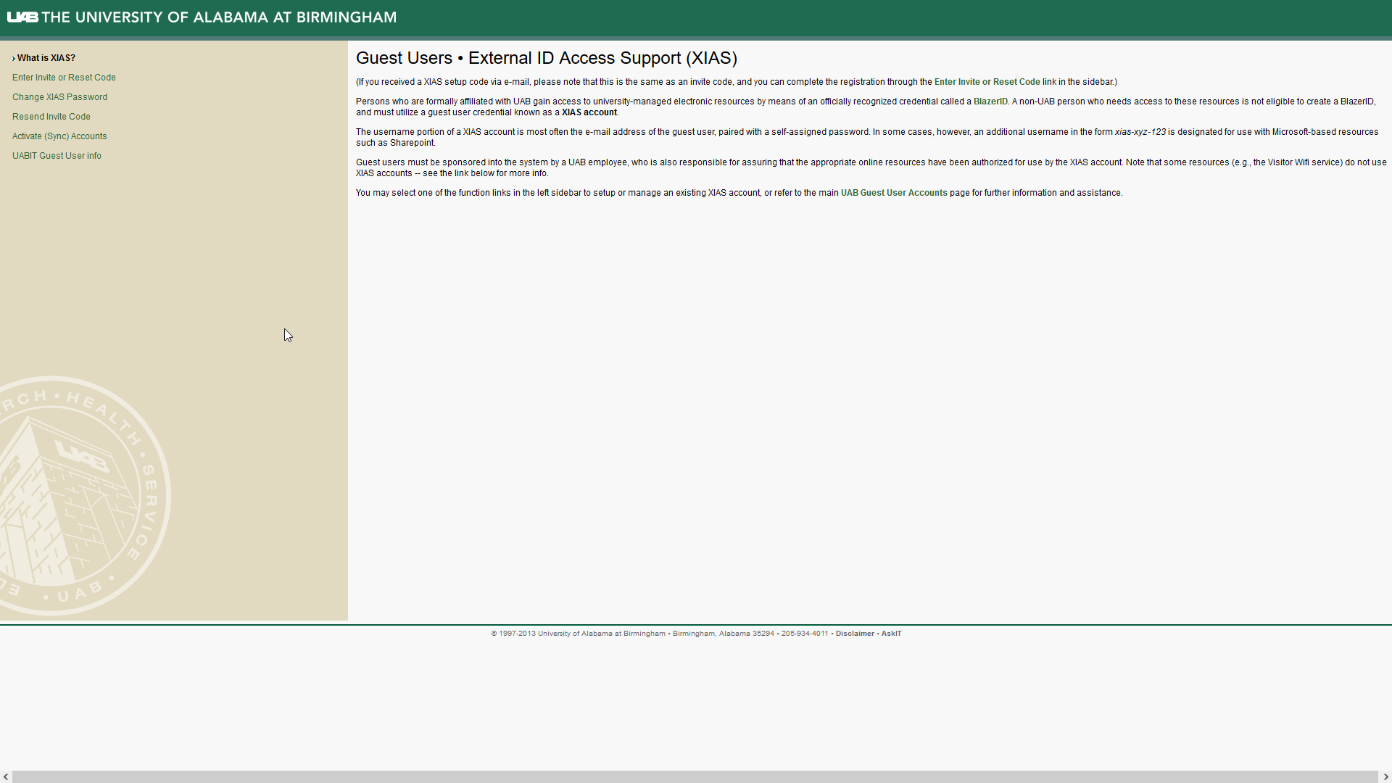1392x783 pixels.
Task: Open Enter Invite or Reset Code in sidebar
Action: 64,78
